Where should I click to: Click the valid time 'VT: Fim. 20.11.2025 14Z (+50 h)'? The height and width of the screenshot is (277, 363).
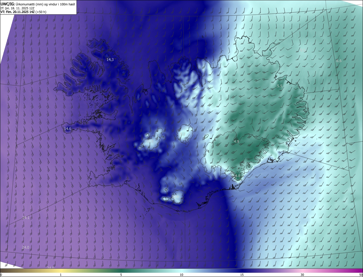(x=24, y=12)
